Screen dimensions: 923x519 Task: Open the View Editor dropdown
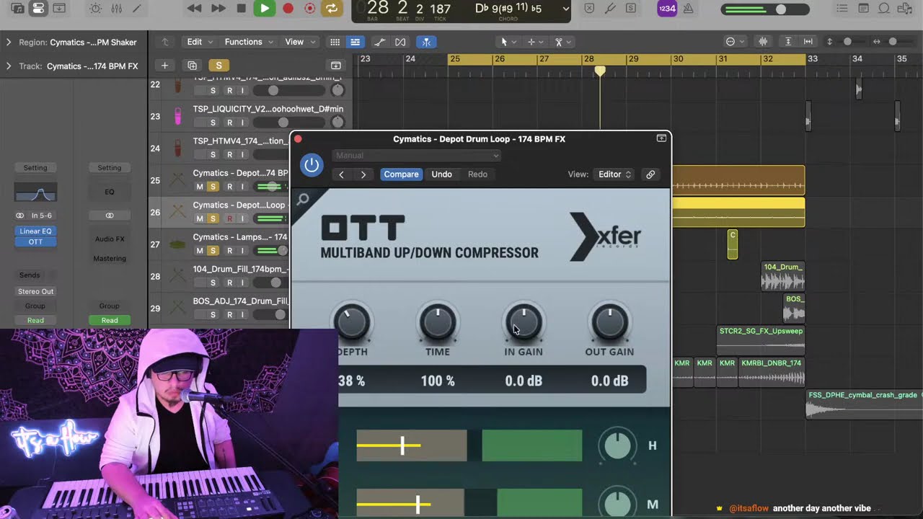click(x=614, y=174)
